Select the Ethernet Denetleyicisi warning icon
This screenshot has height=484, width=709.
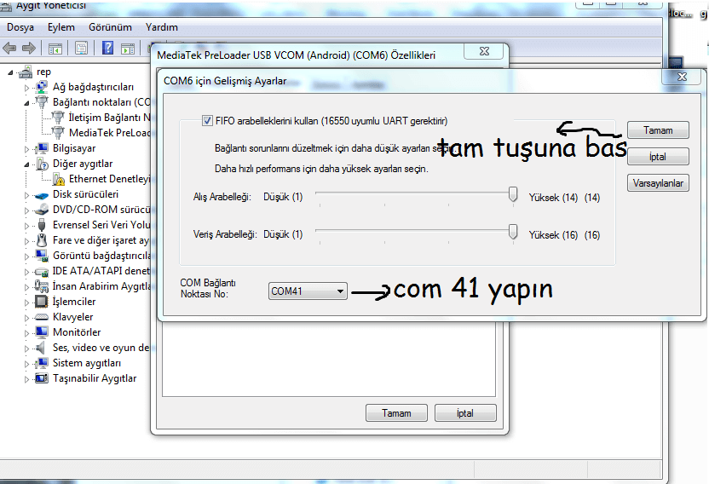click(58, 179)
